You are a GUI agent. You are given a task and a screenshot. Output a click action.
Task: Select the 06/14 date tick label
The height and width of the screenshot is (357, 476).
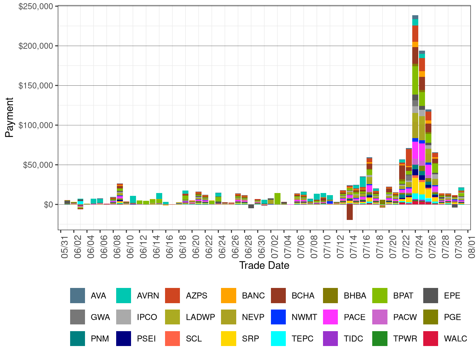pyautogui.click(x=157, y=246)
